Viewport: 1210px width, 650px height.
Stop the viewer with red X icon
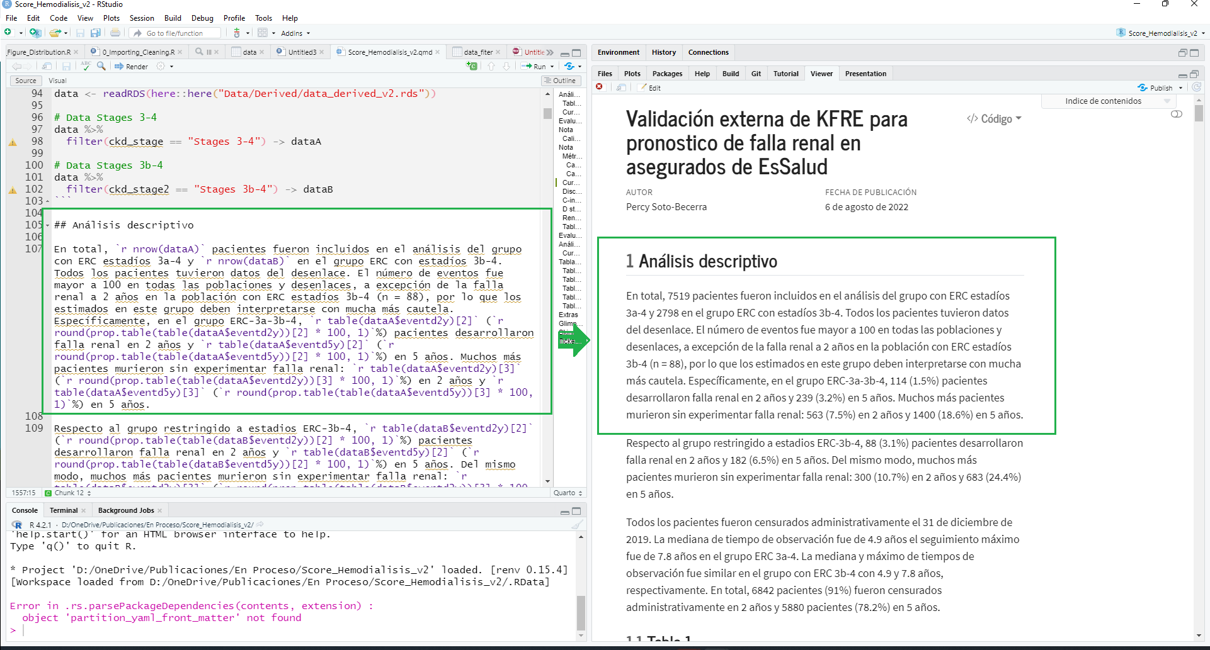[x=600, y=87]
